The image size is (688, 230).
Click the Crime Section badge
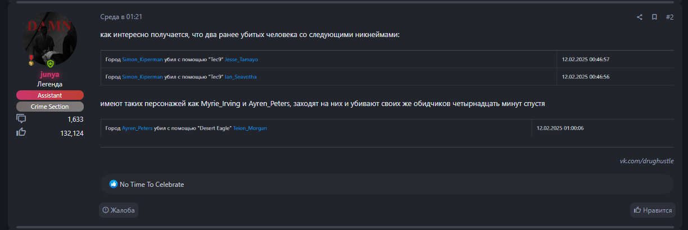click(x=49, y=107)
